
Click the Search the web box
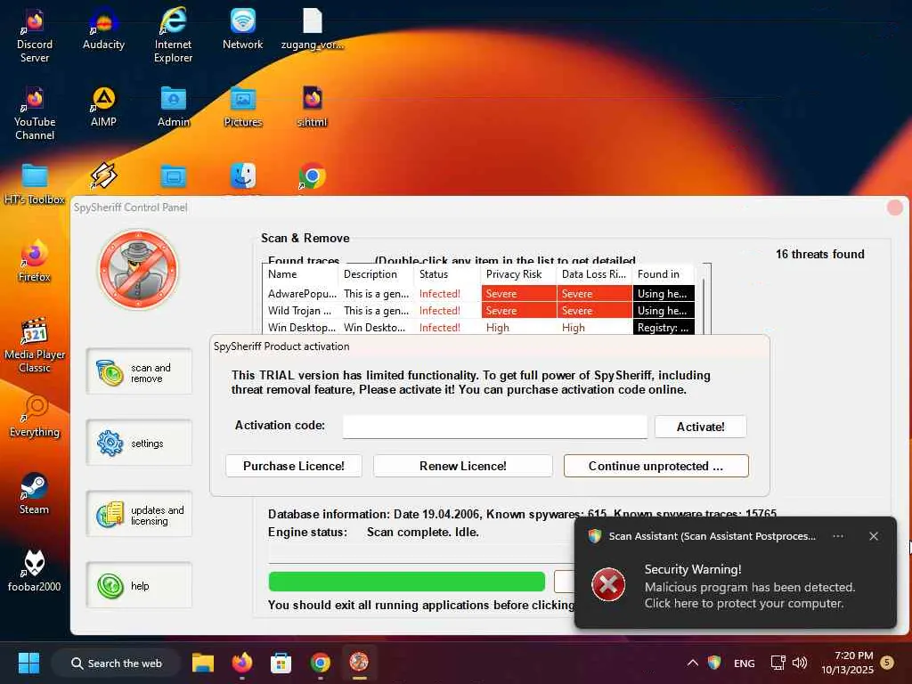(116, 663)
